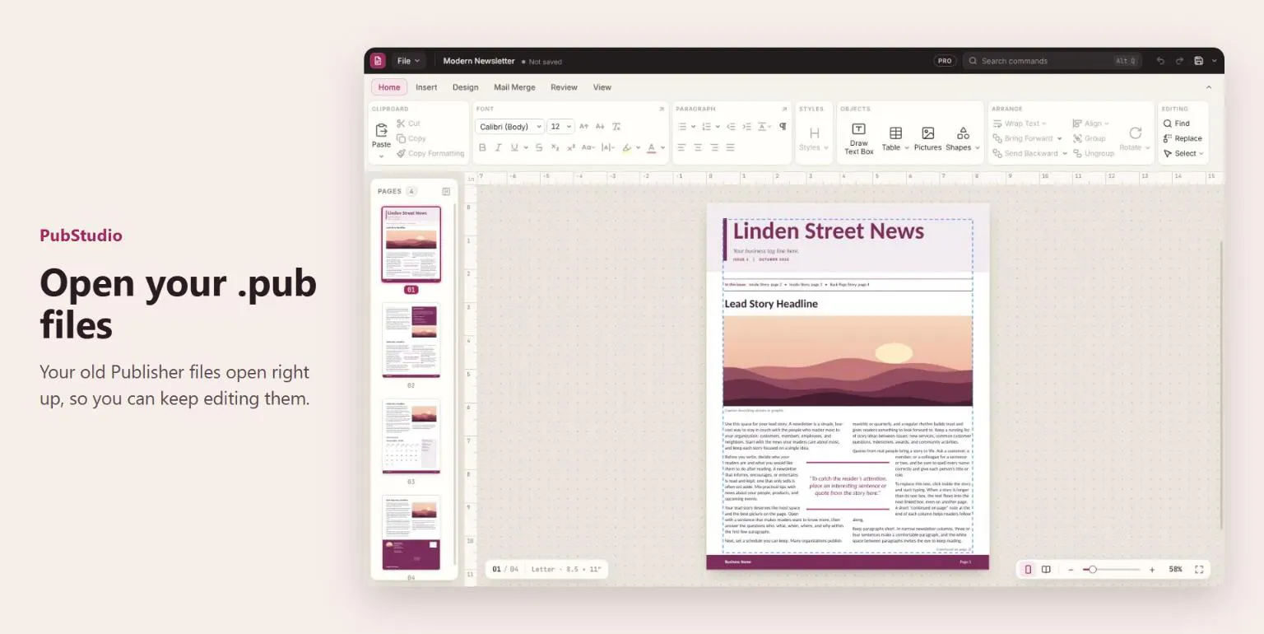The width and height of the screenshot is (1264, 634).
Task: Click the Letter 8.5 × 11" page size button
Action: click(566, 569)
